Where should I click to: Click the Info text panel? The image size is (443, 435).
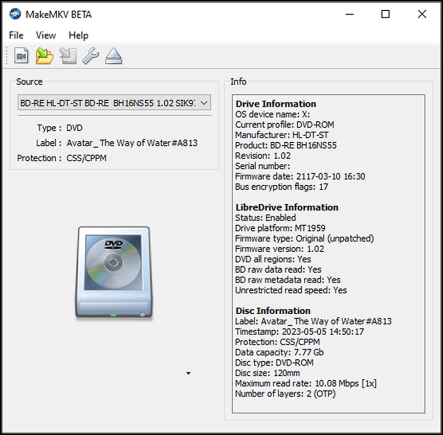click(328, 254)
